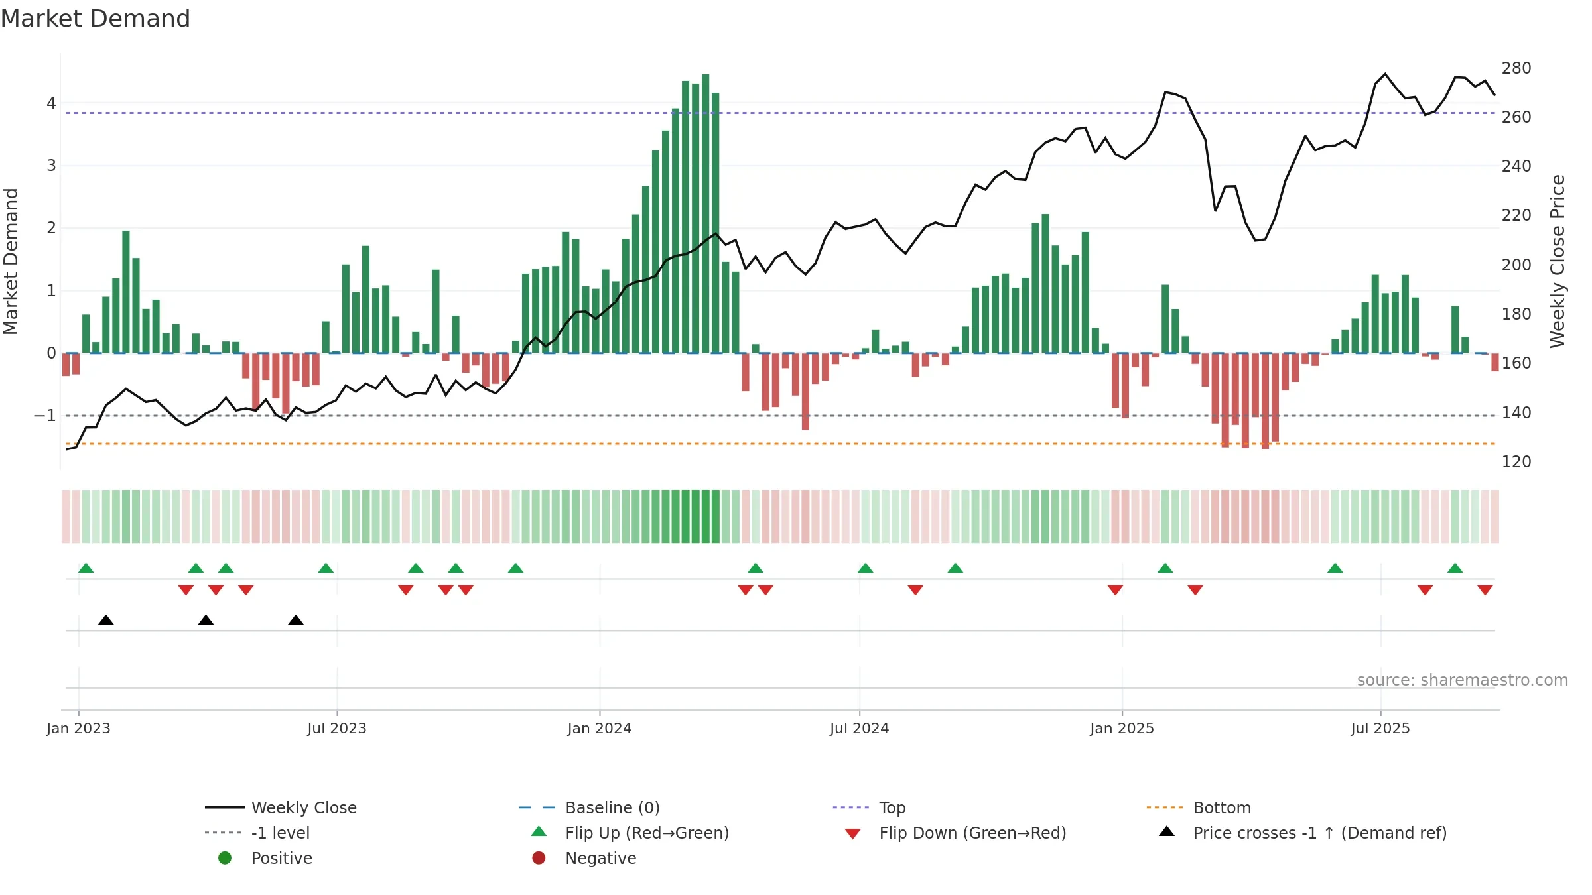The image size is (1592, 895).
Task: Click the 'Price crosses -1 ↑ (Demand ref)' label
Action: coord(1320,833)
